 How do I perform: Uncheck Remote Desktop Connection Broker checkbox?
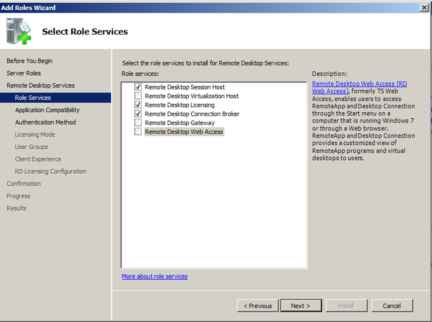click(138, 114)
